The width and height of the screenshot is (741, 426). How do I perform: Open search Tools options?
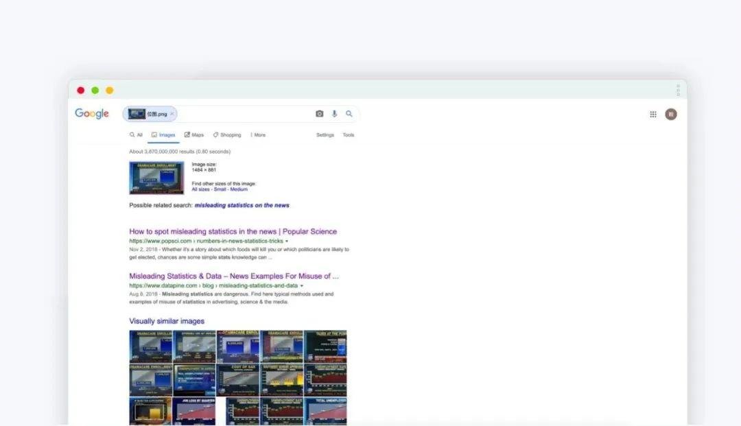click(349, 135)
